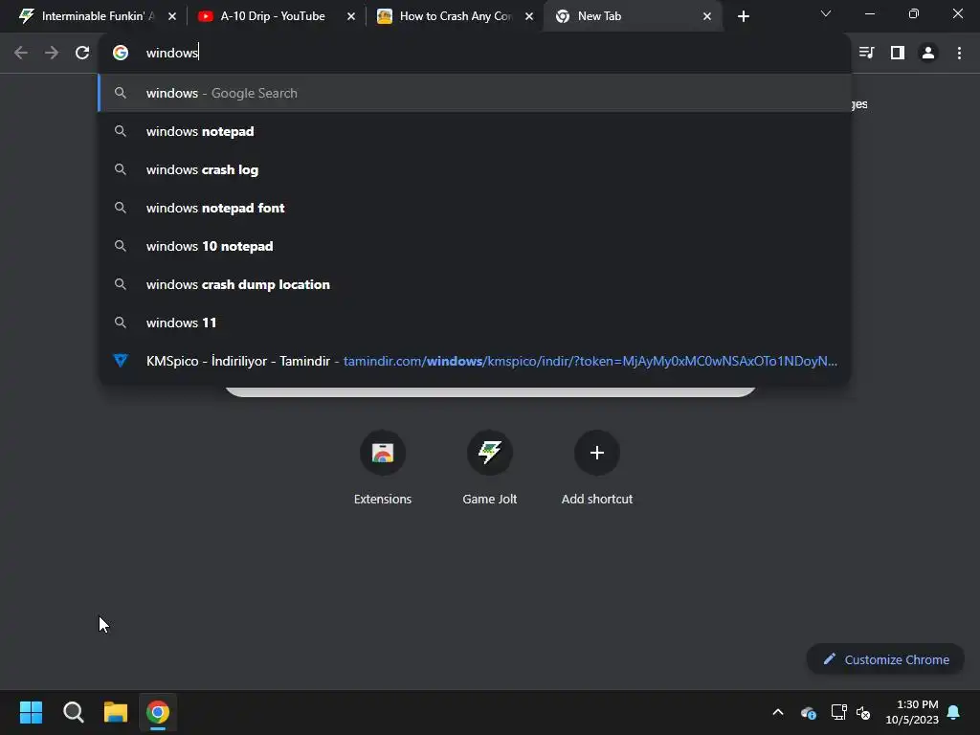980x735 pixels.
Task: Select the 'windows 11' suggestion
Action: pyautogui.click(x=475, y=323)
